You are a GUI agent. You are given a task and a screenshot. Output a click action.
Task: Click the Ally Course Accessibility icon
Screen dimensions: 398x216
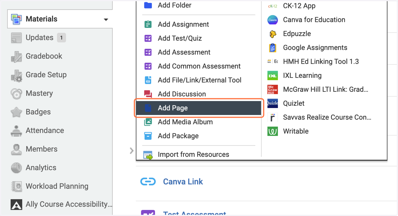click(16, 204)
